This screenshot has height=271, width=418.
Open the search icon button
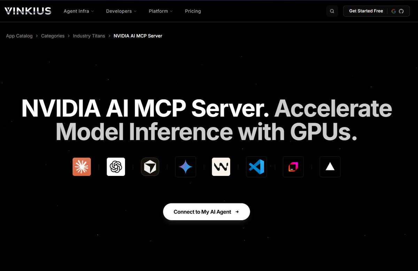pyautogui.click(x=332, y=11)
